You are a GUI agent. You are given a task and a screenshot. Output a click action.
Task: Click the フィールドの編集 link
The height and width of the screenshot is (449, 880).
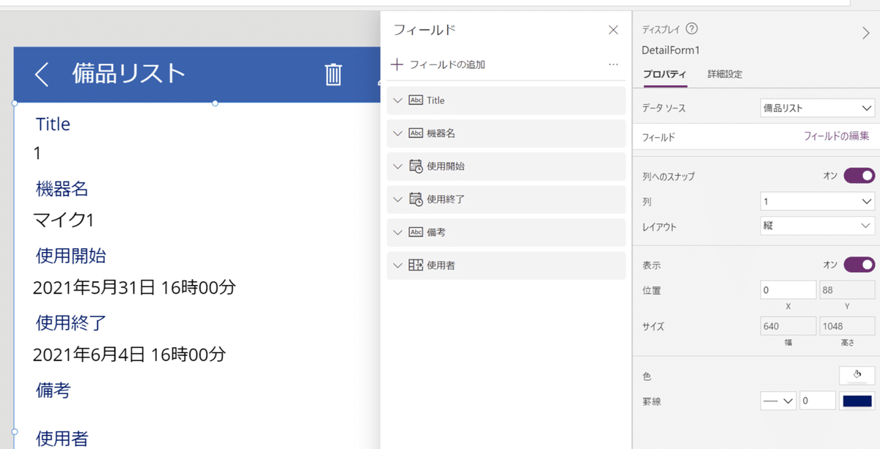coord(836,136)
